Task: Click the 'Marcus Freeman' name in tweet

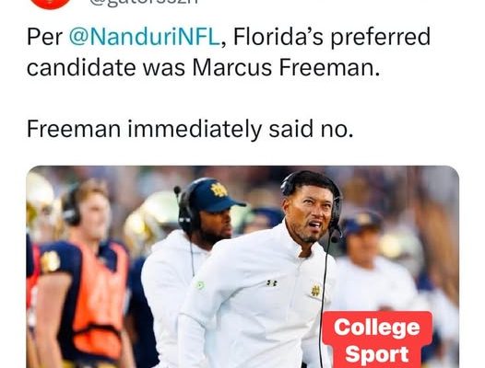Action: coord(286,67)
